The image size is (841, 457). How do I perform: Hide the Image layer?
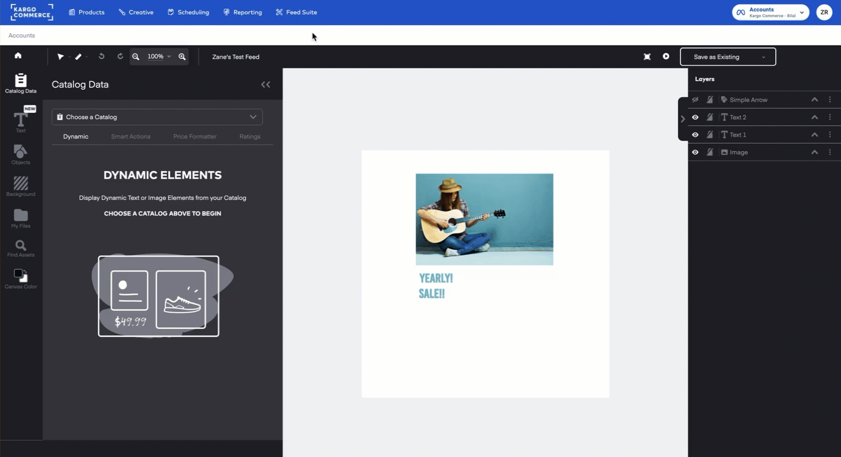tap(695, 152)
